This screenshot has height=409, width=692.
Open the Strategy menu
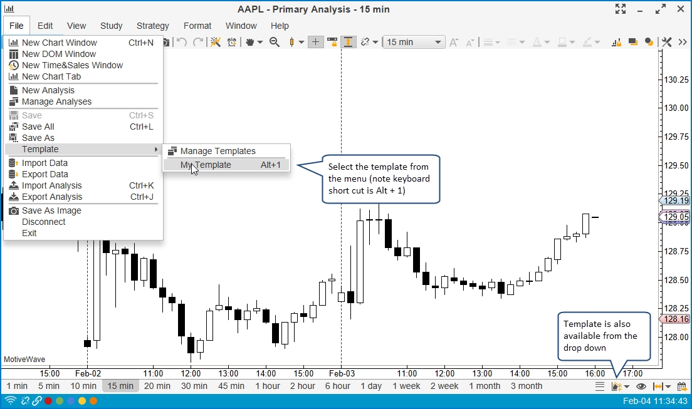153,26
